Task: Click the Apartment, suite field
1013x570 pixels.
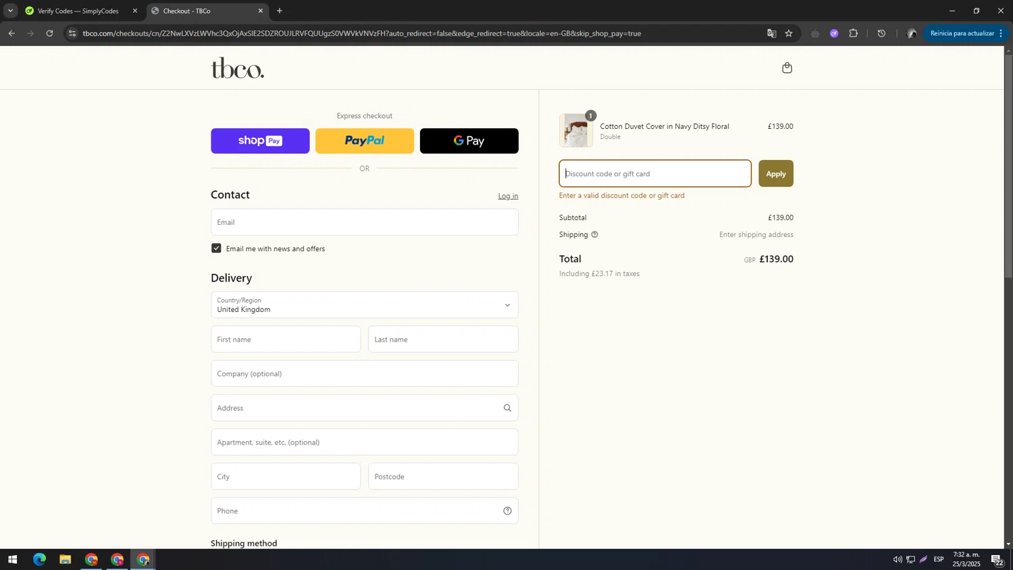Action: [x=365, y=442]
